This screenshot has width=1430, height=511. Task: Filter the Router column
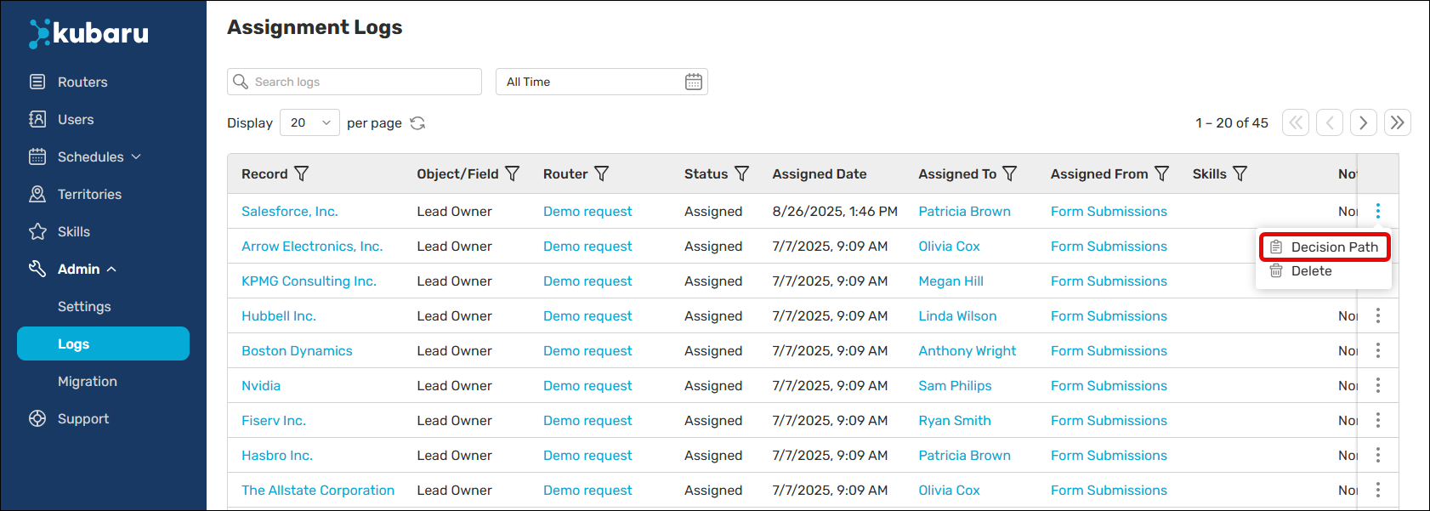click(x=601, y=173)
